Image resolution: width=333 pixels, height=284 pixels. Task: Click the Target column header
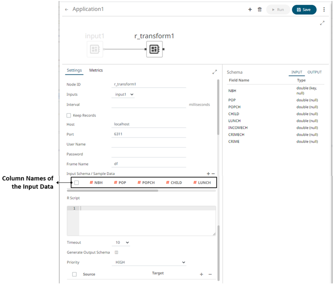point(158,273)
